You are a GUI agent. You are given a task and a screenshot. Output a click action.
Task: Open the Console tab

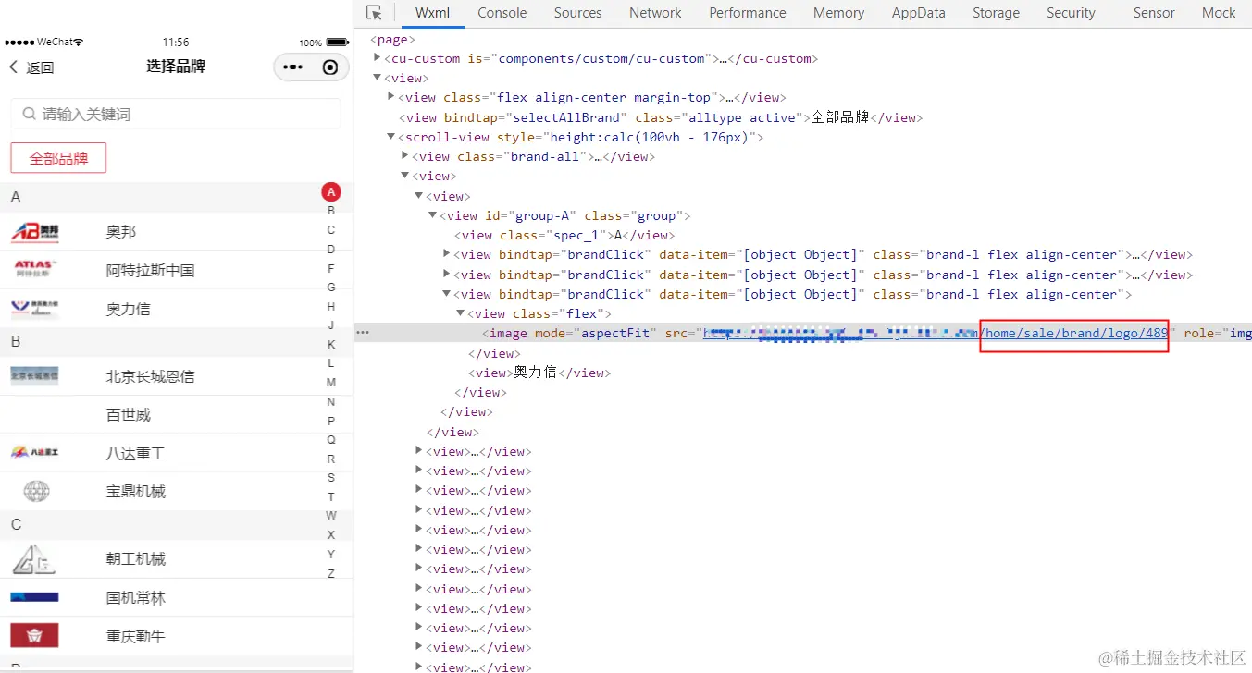click(502, 13)
